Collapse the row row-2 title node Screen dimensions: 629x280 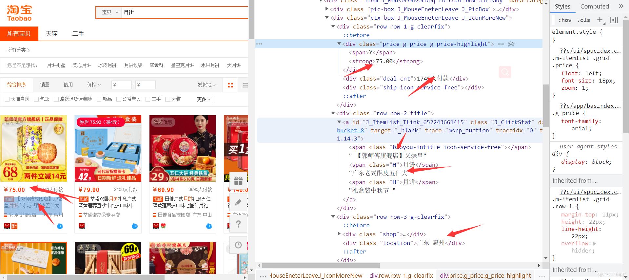(x=333, y=113)
